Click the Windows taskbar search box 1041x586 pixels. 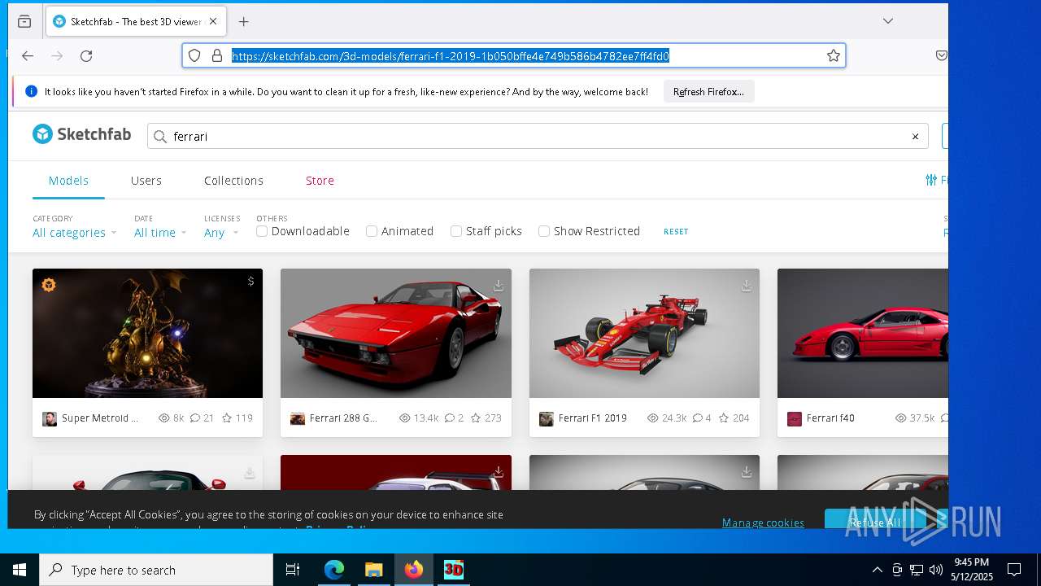156,570
